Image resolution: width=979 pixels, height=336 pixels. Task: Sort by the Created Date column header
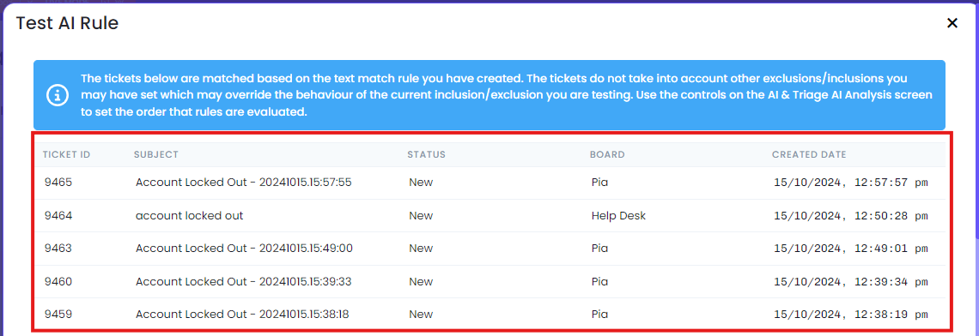tap(809, 154)
